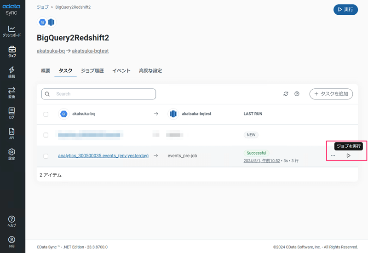The height and width of the screenshot is (253, 368).
Task: Open the イベント tab
Action: pyautogui.click(x=121, y=71)
